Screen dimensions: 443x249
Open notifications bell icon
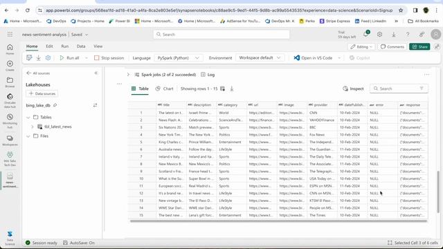click(x=366, y=34)
